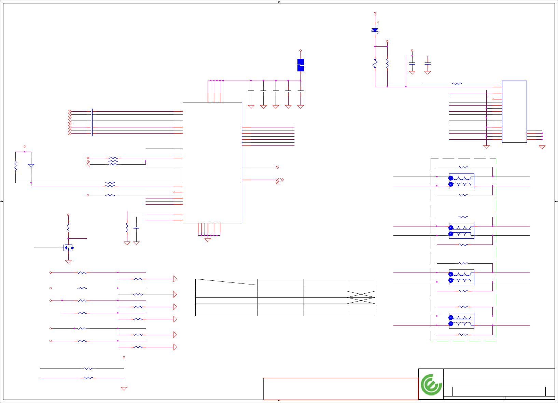Image resolution: width=558 pixels, height=403 pixels.
Task: Select the series resistor on the connector's top line
Action: [457, 84]
